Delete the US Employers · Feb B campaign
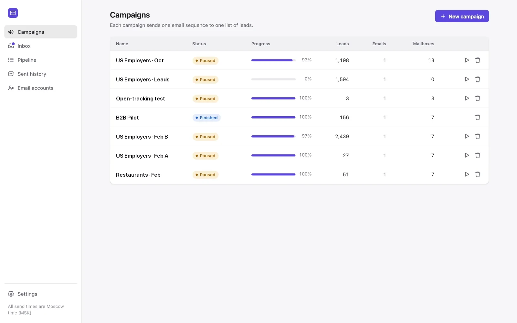The image size is (517, 323). tap(478, 136)
